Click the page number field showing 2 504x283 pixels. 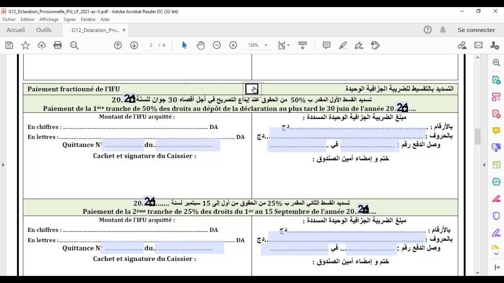tap(151, 45)
